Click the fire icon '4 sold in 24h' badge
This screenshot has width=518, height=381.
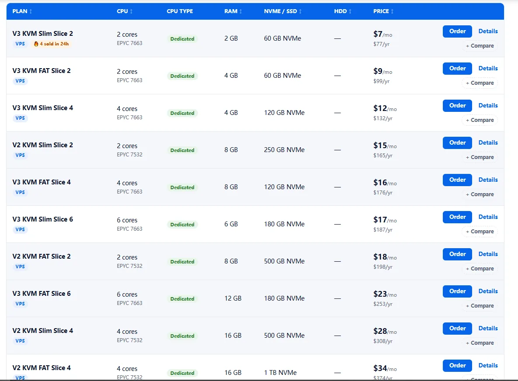(52, 44)
